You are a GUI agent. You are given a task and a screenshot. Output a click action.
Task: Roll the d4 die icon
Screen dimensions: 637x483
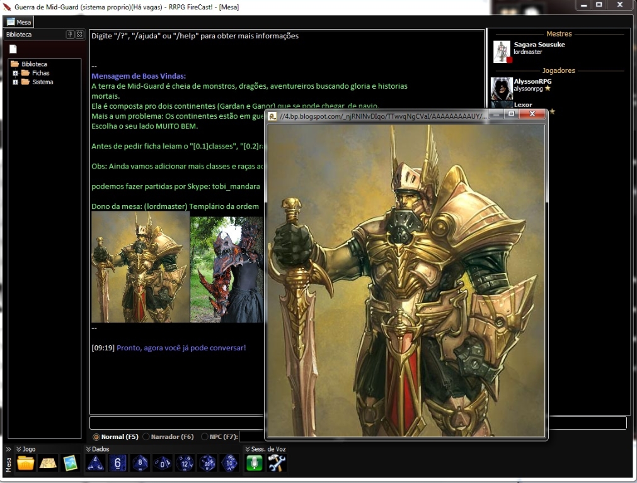[95, 464]
